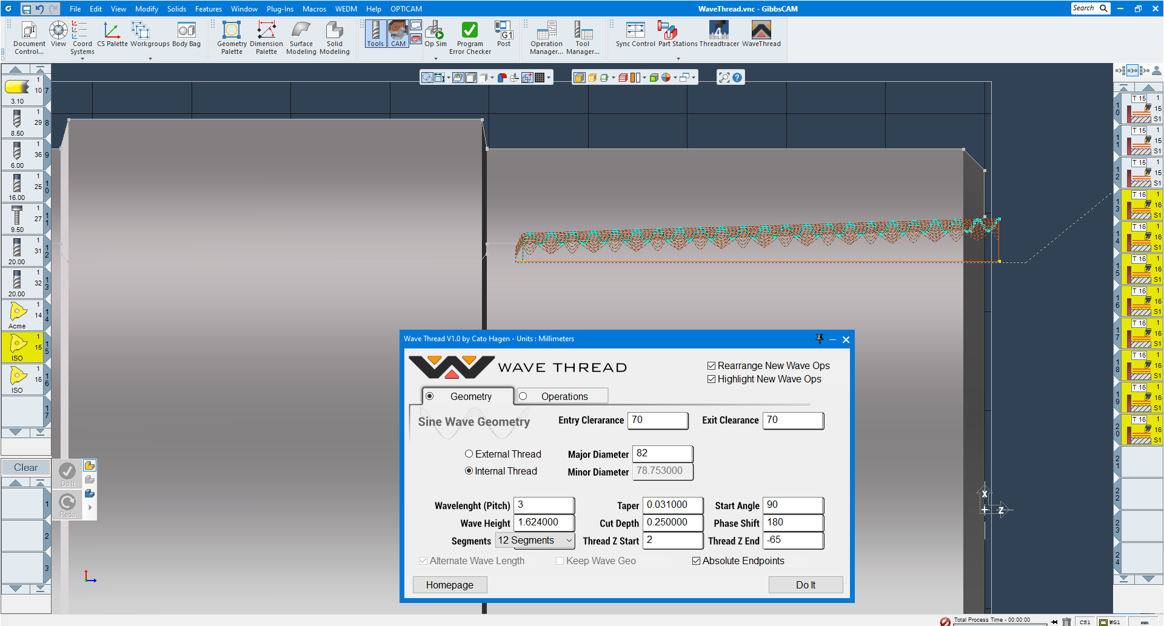Viewport: 1164px width, 626px height.
Task: Click the Major Diameter input field
Action: click(662, 454)
